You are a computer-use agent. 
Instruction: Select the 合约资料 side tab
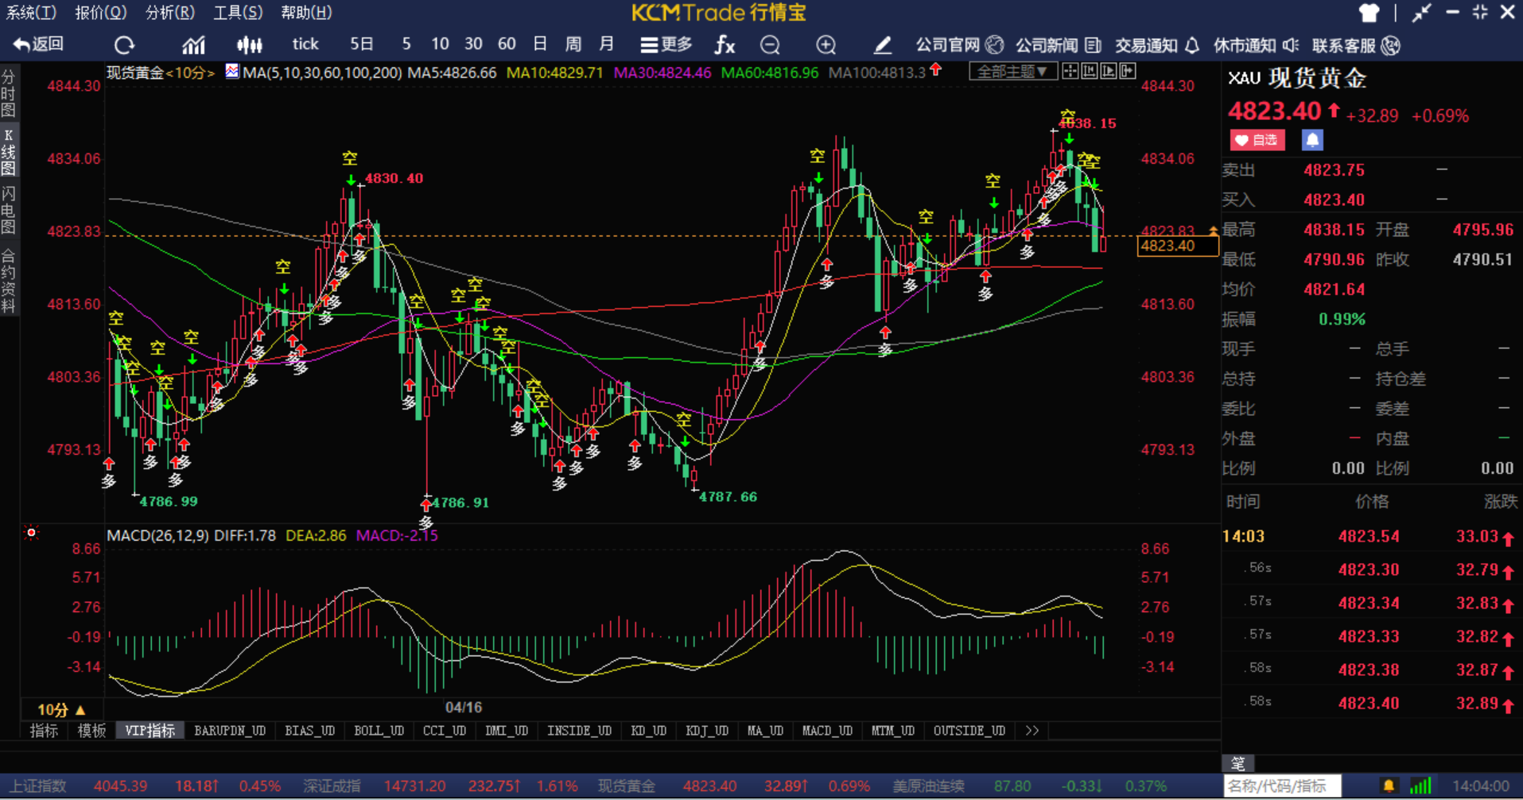click(x=9, y=281)
